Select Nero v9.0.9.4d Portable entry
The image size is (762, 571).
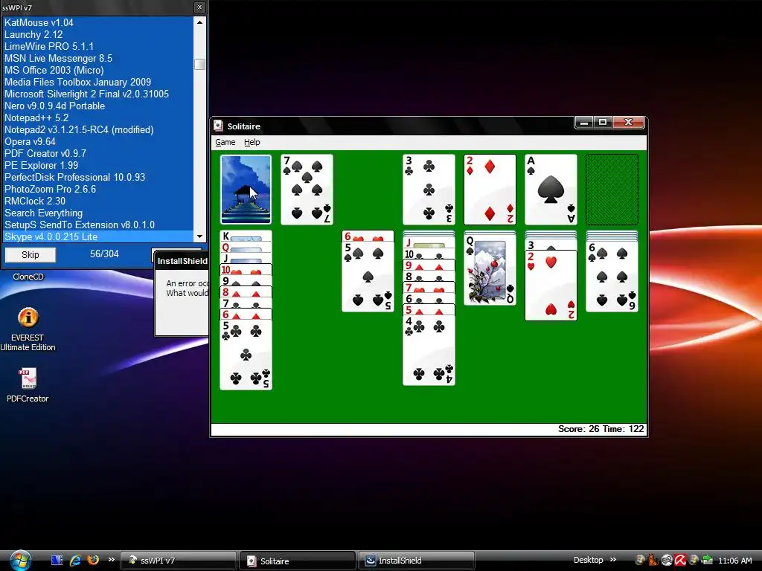(98, 106)
